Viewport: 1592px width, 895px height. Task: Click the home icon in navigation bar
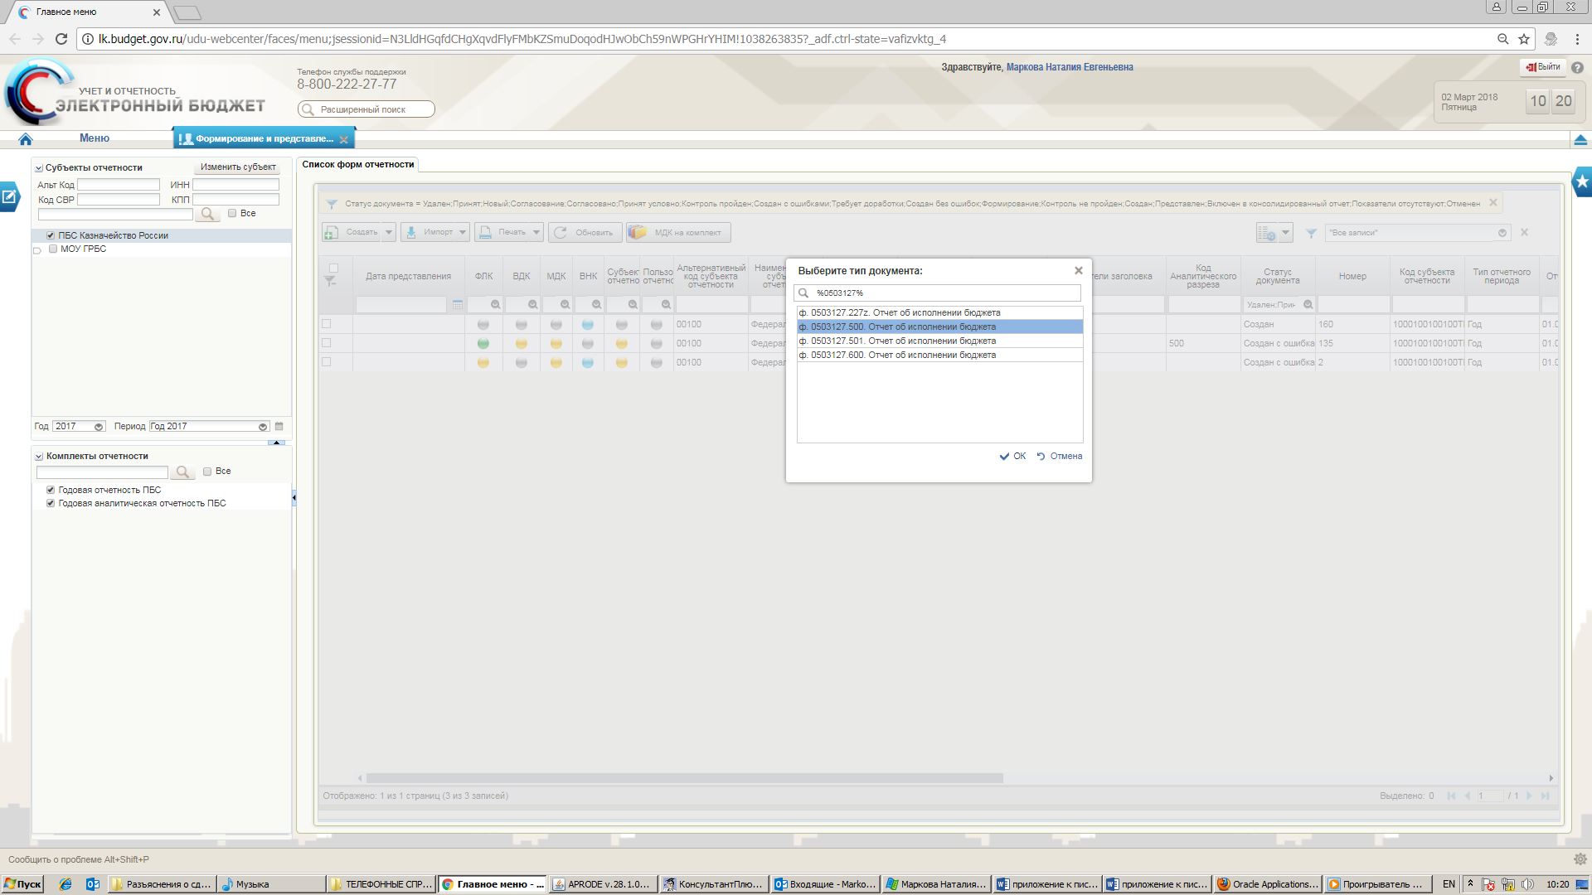pyautogui.click(x=26, y=139)
